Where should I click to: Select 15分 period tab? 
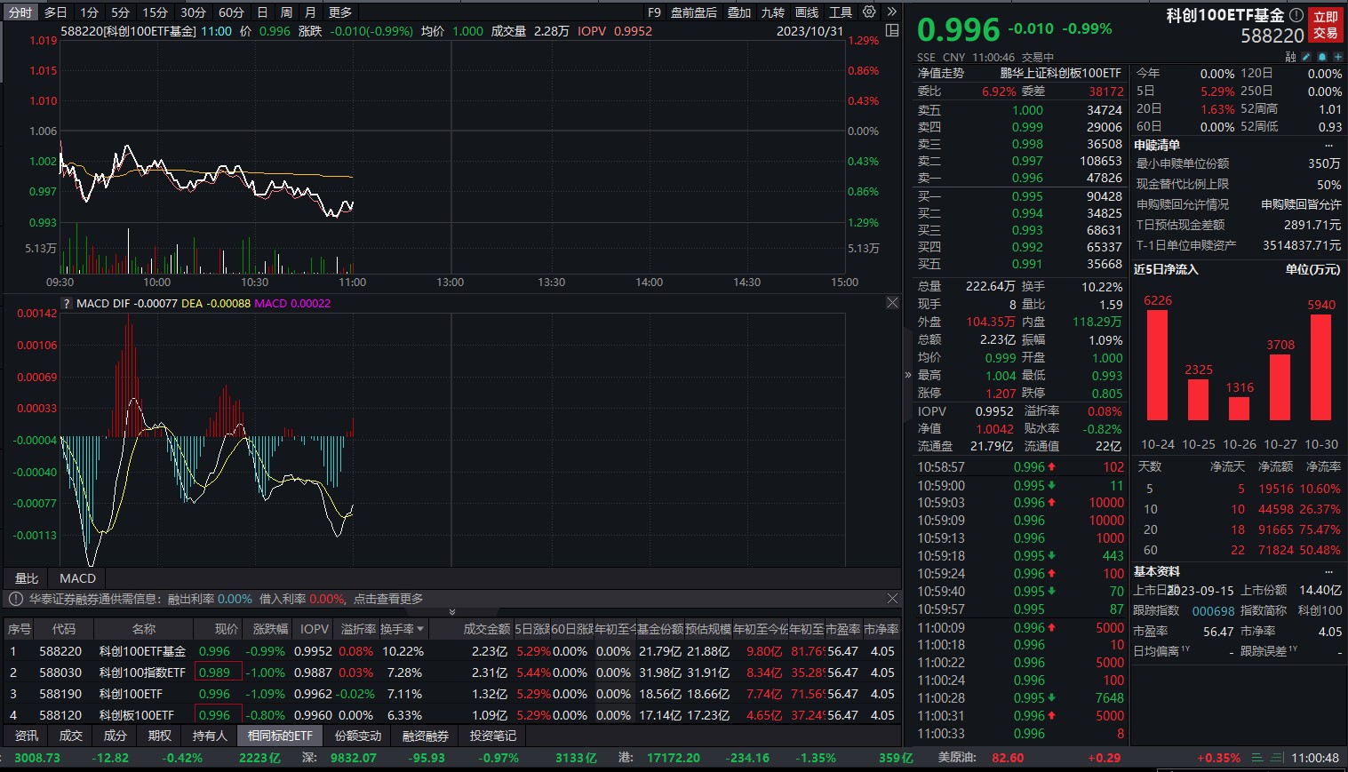coord(156,12)
